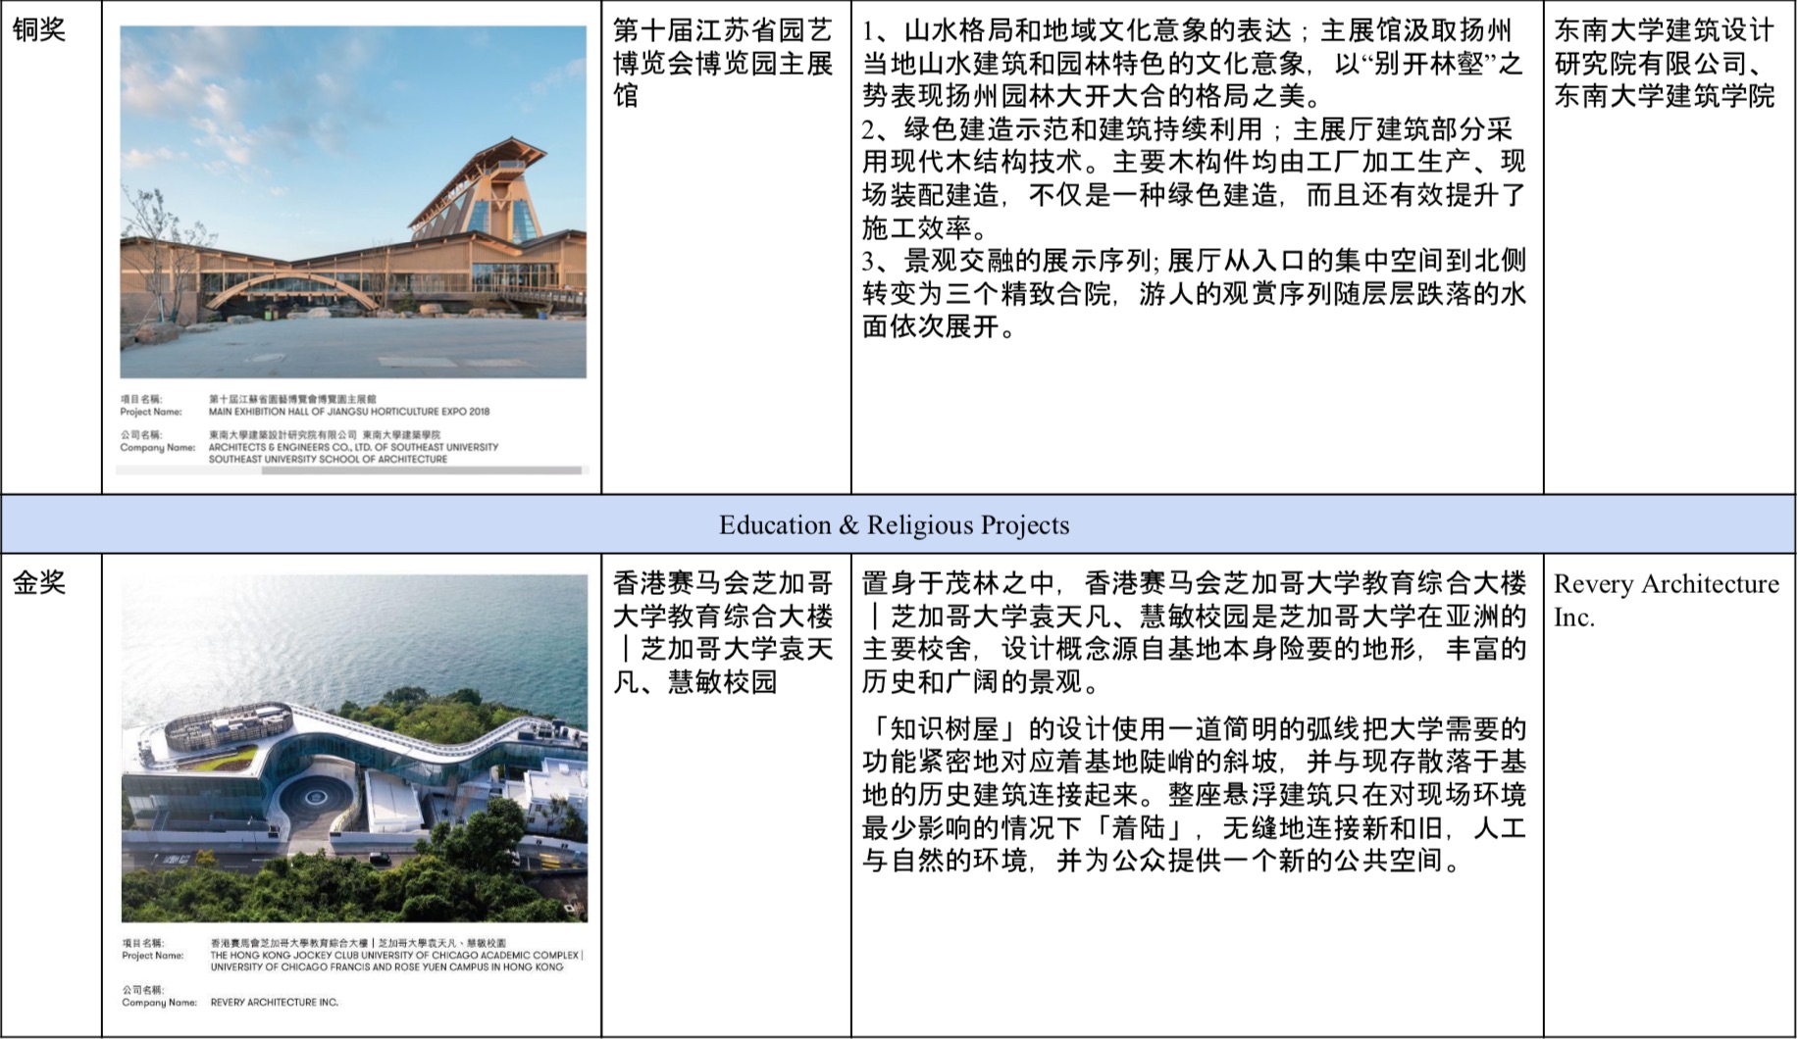
Task: Click caption MAIN EXHIBITION HALL OF JIANGSU HORTICULTURE EXPO 2018
Action: tap(349, 412)
